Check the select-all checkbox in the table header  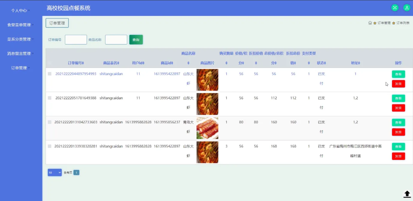(50, 63)
